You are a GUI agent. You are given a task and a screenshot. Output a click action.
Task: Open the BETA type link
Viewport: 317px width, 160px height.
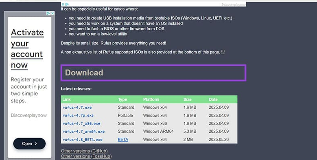tap(123, 140)
